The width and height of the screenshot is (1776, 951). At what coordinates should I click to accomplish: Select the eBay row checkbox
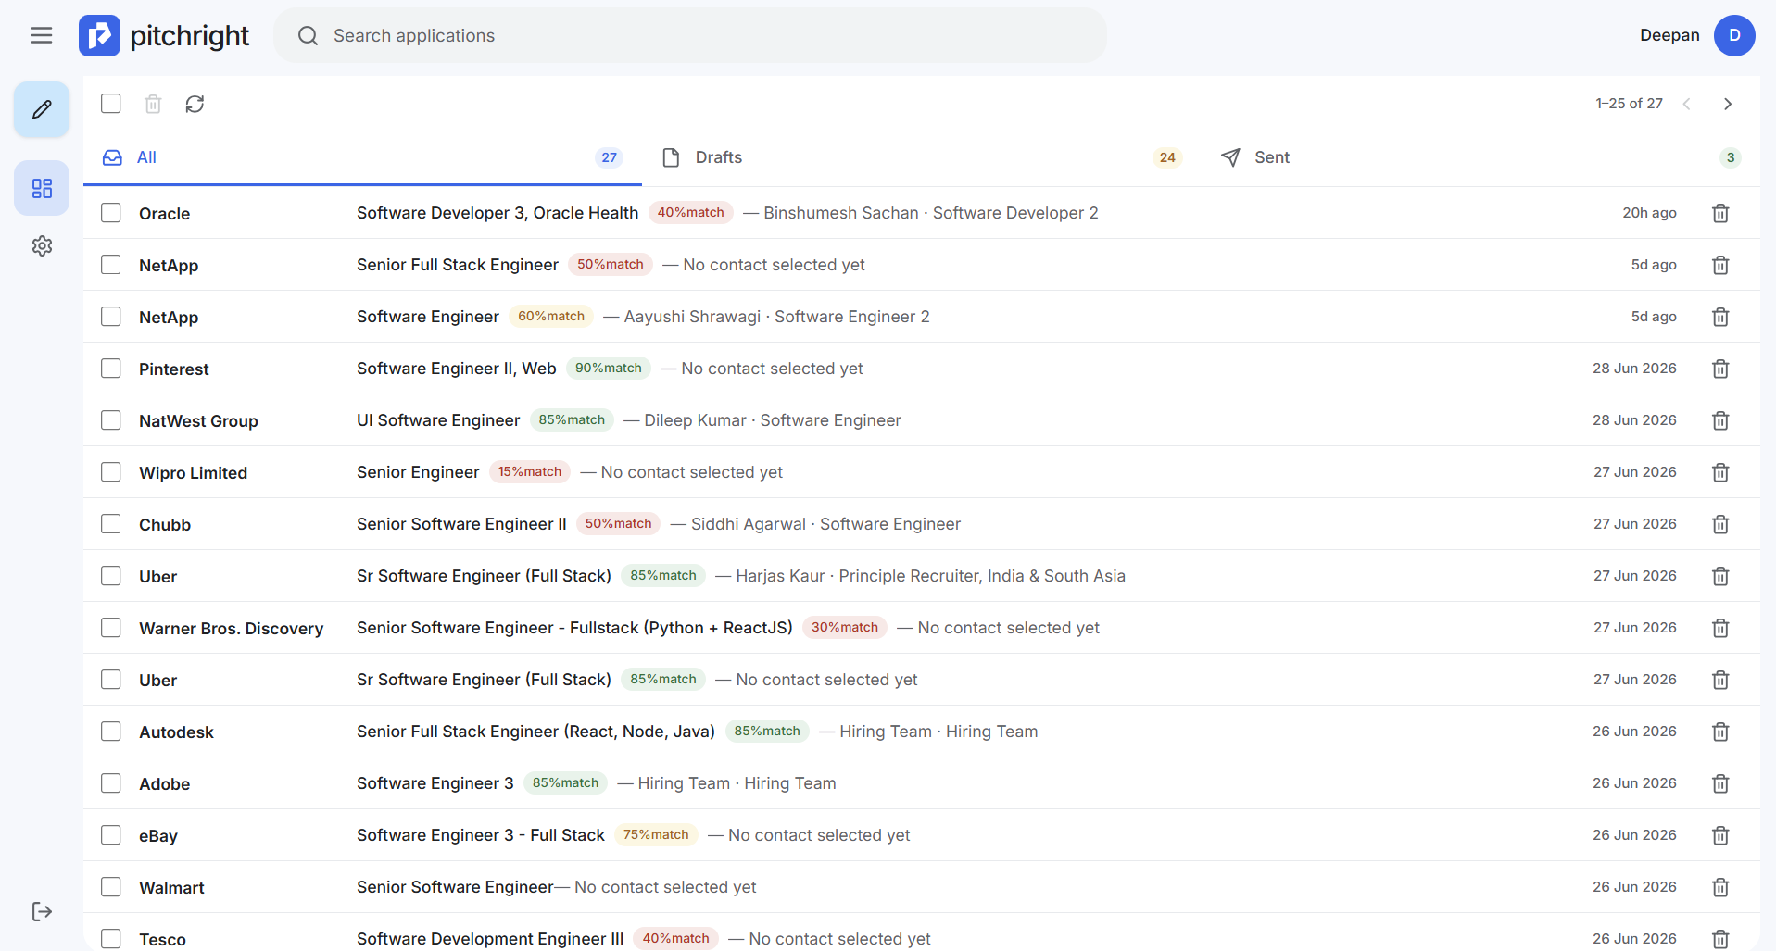pyautogui.click(x=111, y=835)
